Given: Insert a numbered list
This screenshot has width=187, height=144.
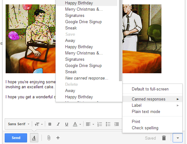Looking at the screenshot, I should pos(100,124).
